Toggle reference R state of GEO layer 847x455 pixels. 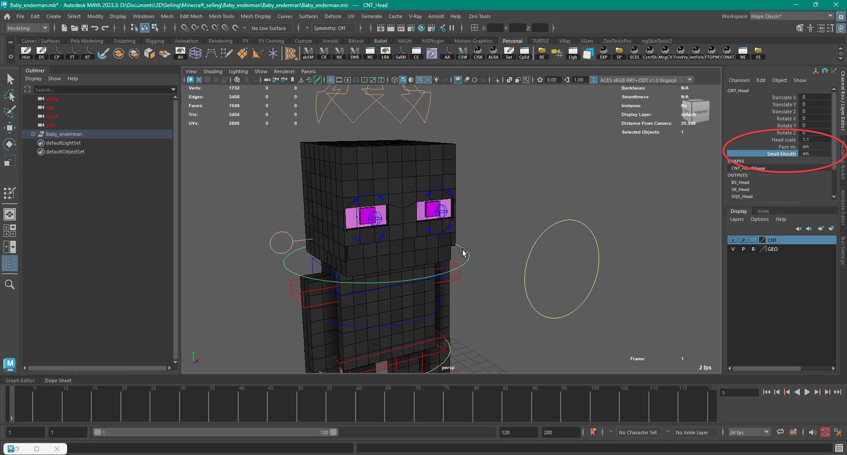(753, 249)
